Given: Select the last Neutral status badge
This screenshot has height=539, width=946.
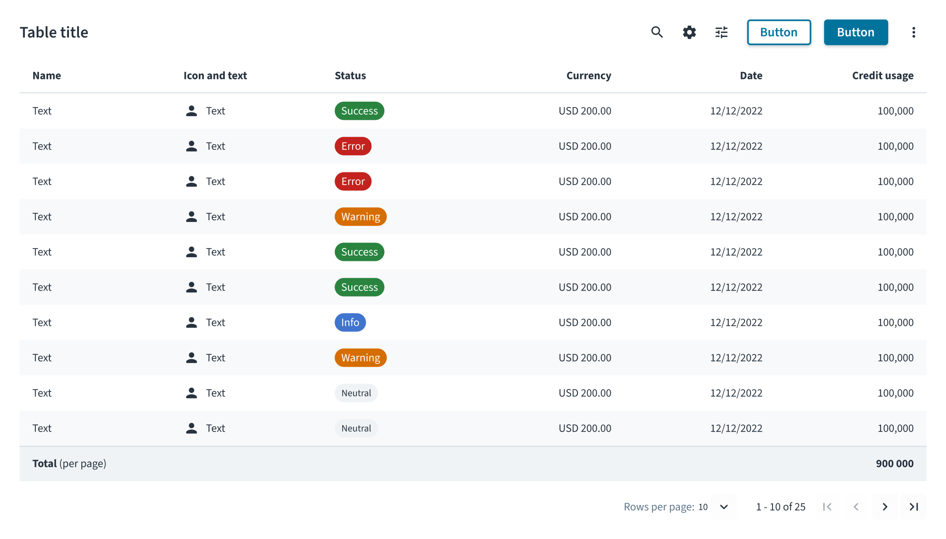Looking at the screenshot, I should pyautogui.click(x=356, y=428).
